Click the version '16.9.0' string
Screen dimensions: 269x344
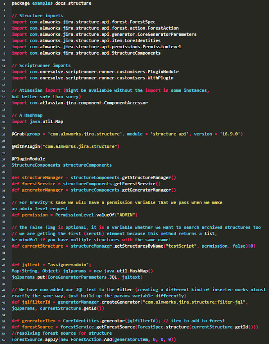click(230, 134)
